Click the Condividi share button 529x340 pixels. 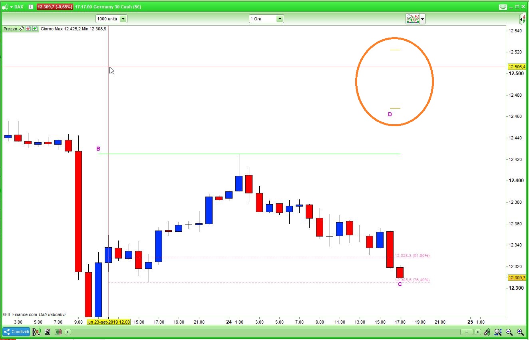point(16,332)
